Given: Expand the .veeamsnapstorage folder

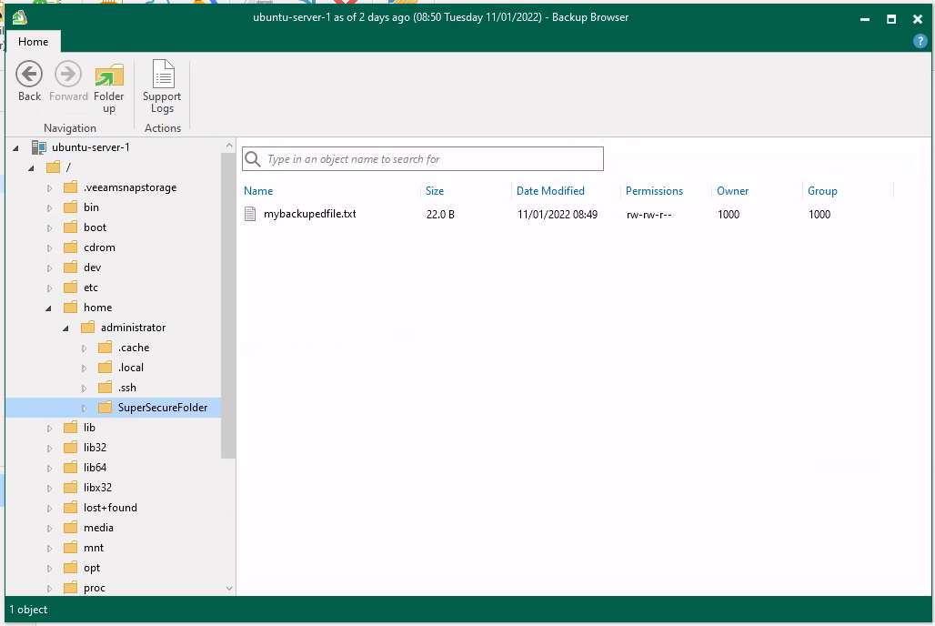Looking at the screenshot, I should [49, 188].
